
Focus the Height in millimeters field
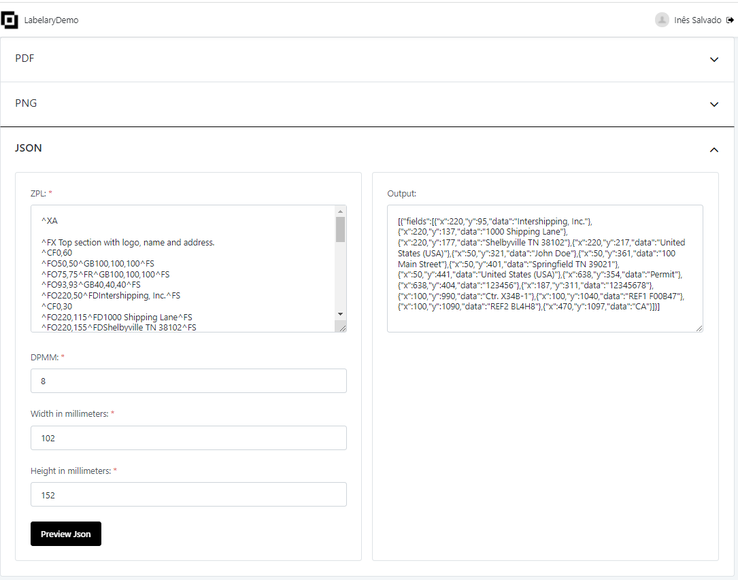click(x=188, y=495)
